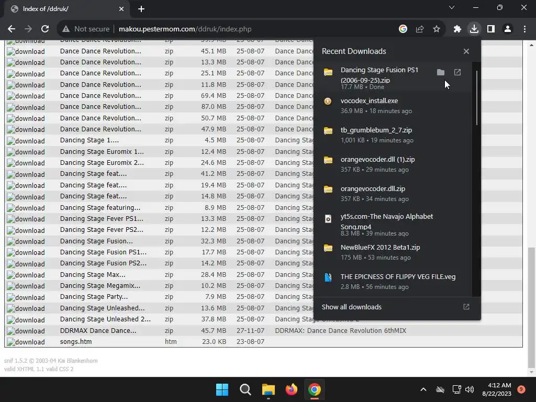Click the 27-11-07 date cell

[x=250, y=331]
